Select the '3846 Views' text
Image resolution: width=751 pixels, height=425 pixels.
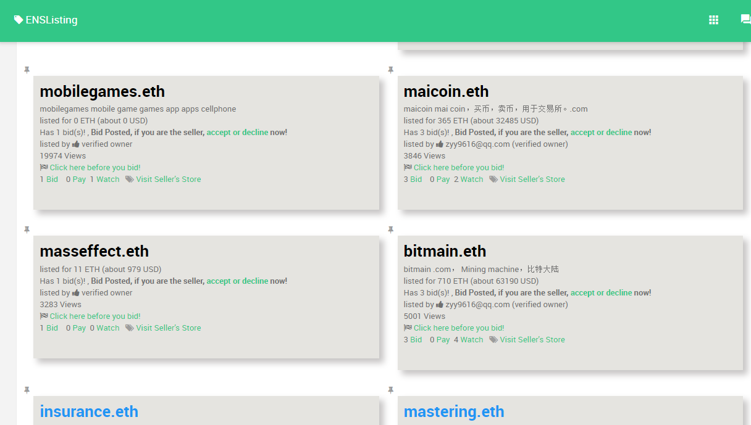pyautogui.click(x=424, y=155)
